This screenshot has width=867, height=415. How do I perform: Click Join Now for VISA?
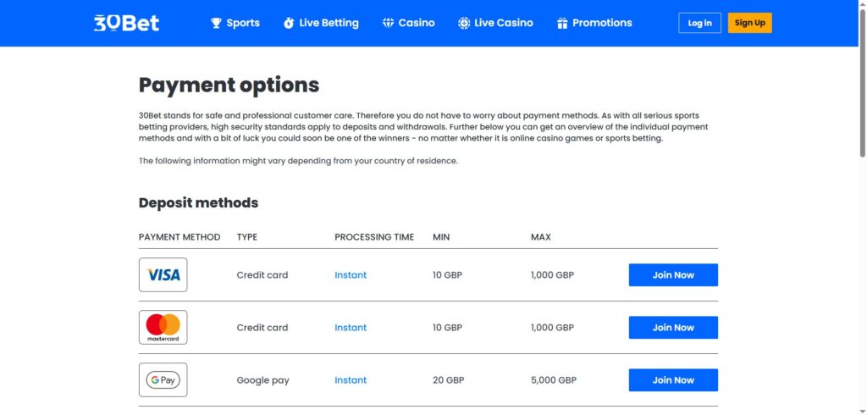(673, 275)
